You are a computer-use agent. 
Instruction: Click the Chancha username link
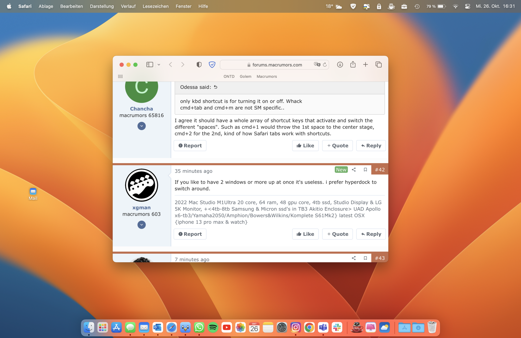[141, 109]
